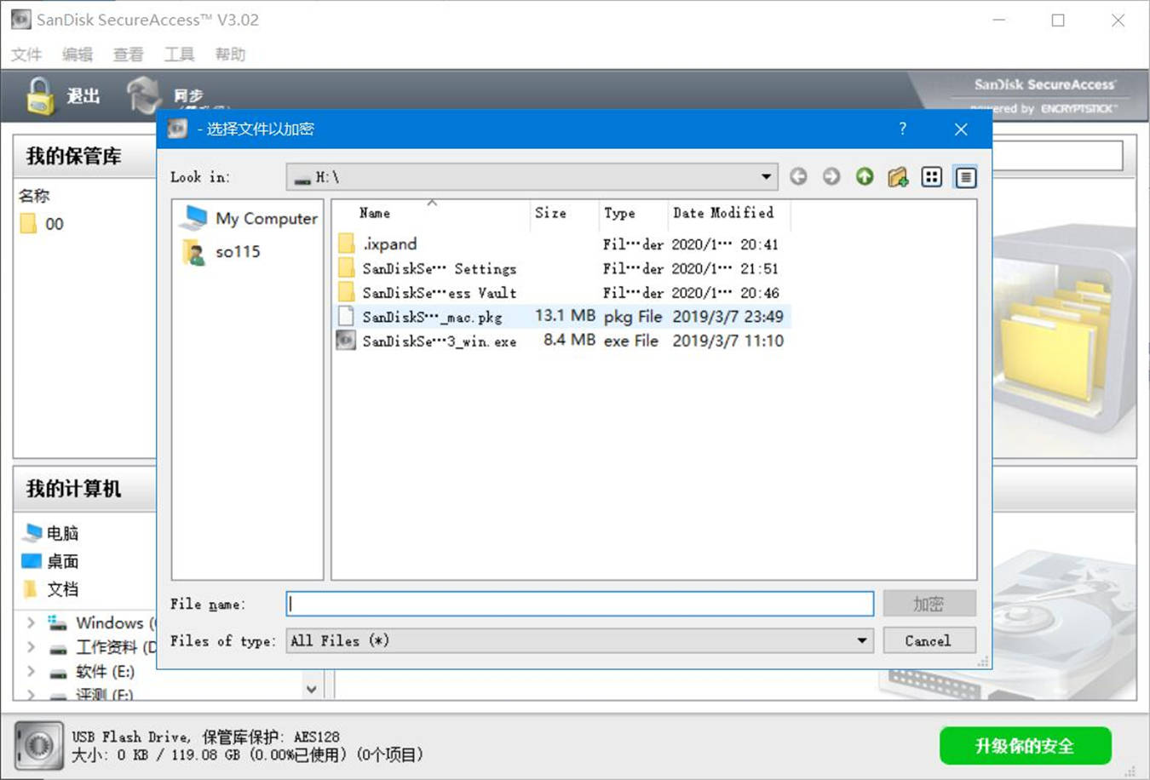Select 文档 in my computer panel
1150x780 pixels.
pyautogui.click(x=51, y=589)
